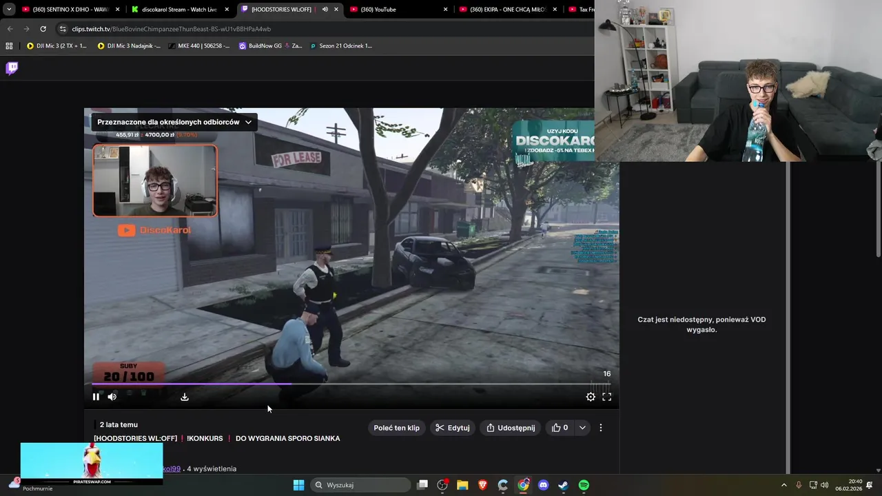Image resolution: width=882 pixels, height=496 pixels.
Task: Open the Sezon 21 Odcinek 1 bookmark
Action: tap(340, 46)
